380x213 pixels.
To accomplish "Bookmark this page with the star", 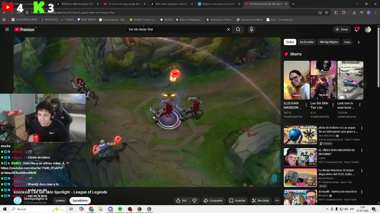I will [x=327, y=12].
